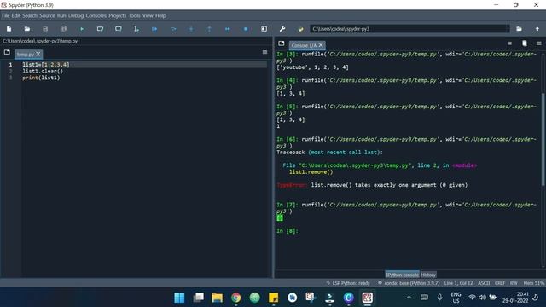Open the Source menu
Screen dimensions: 546x307
pos(47,15)
